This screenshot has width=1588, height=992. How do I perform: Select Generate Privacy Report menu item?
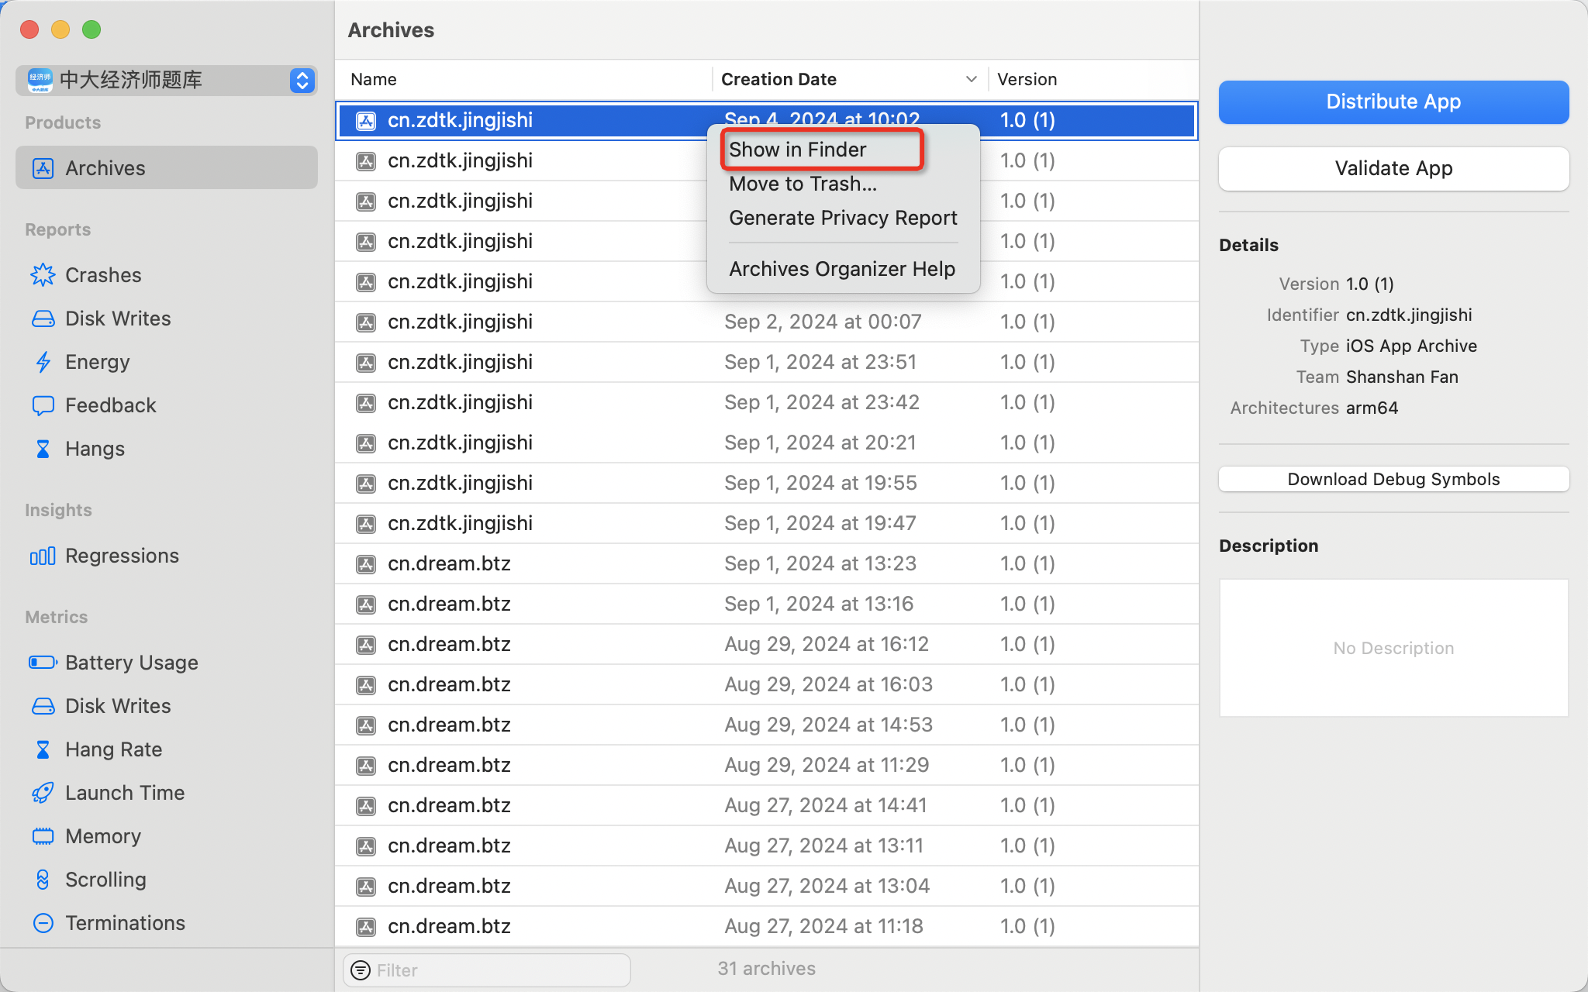(x=843, y=218)
